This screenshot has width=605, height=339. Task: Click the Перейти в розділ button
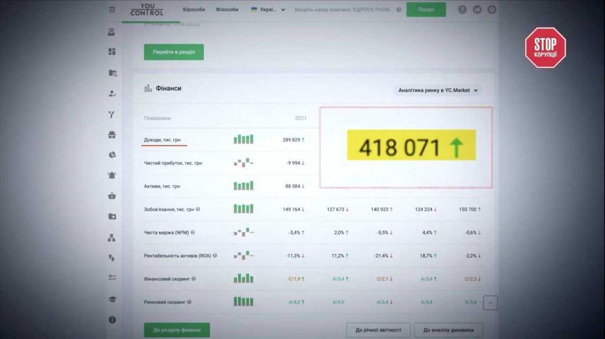tap(173, 52)
